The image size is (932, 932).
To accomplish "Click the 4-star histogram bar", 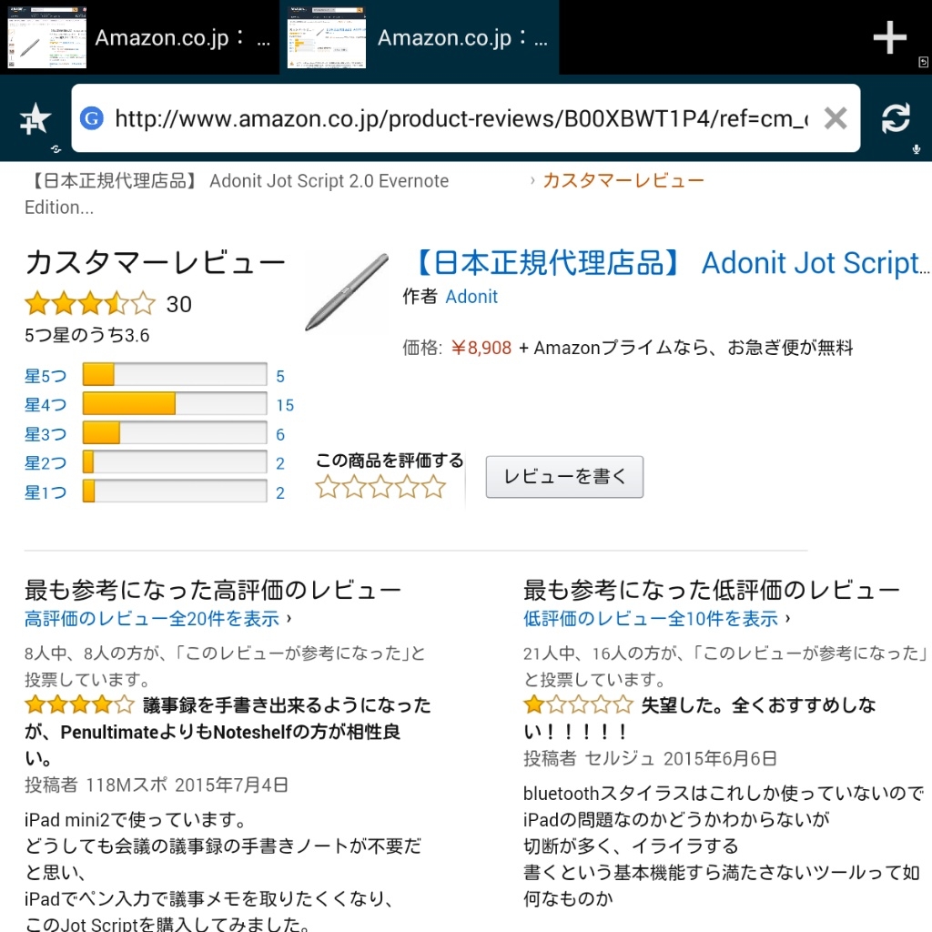I will tap(174, 403).
